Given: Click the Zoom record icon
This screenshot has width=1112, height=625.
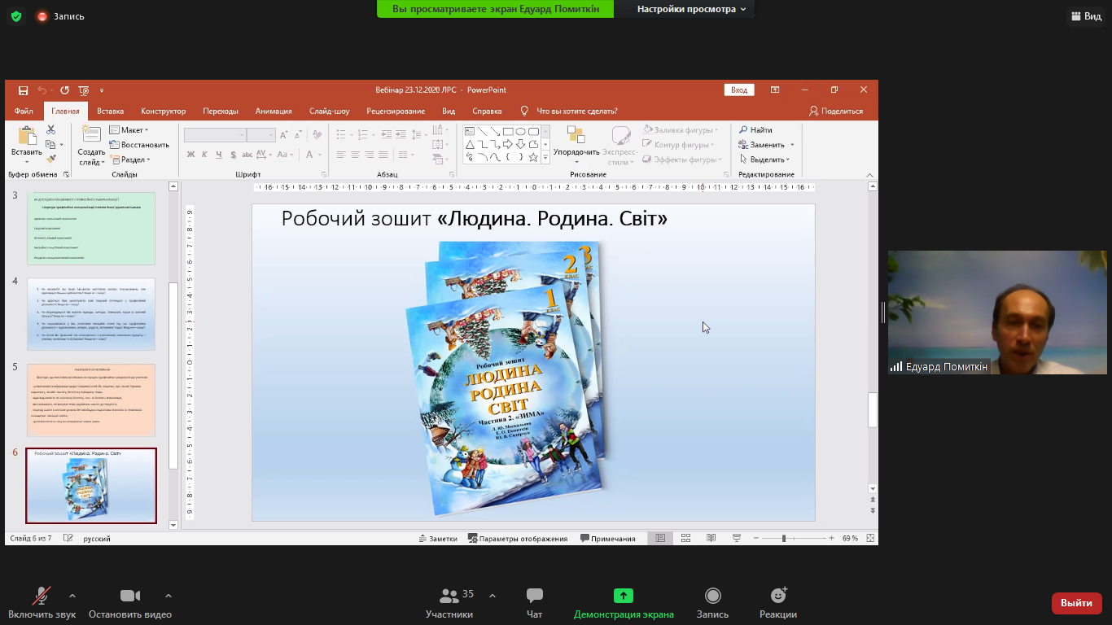Looking at the screenshot, I should [712, 596].
